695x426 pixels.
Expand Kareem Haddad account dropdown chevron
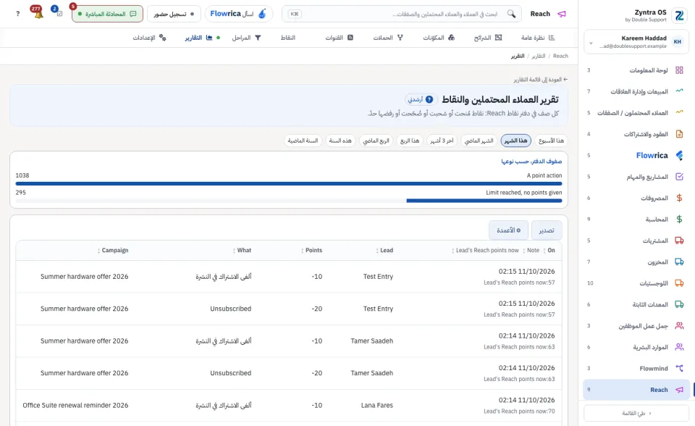coord(591,43)
